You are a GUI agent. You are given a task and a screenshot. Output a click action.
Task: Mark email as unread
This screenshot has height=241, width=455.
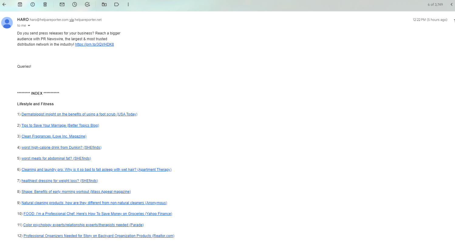pos(62,5)
